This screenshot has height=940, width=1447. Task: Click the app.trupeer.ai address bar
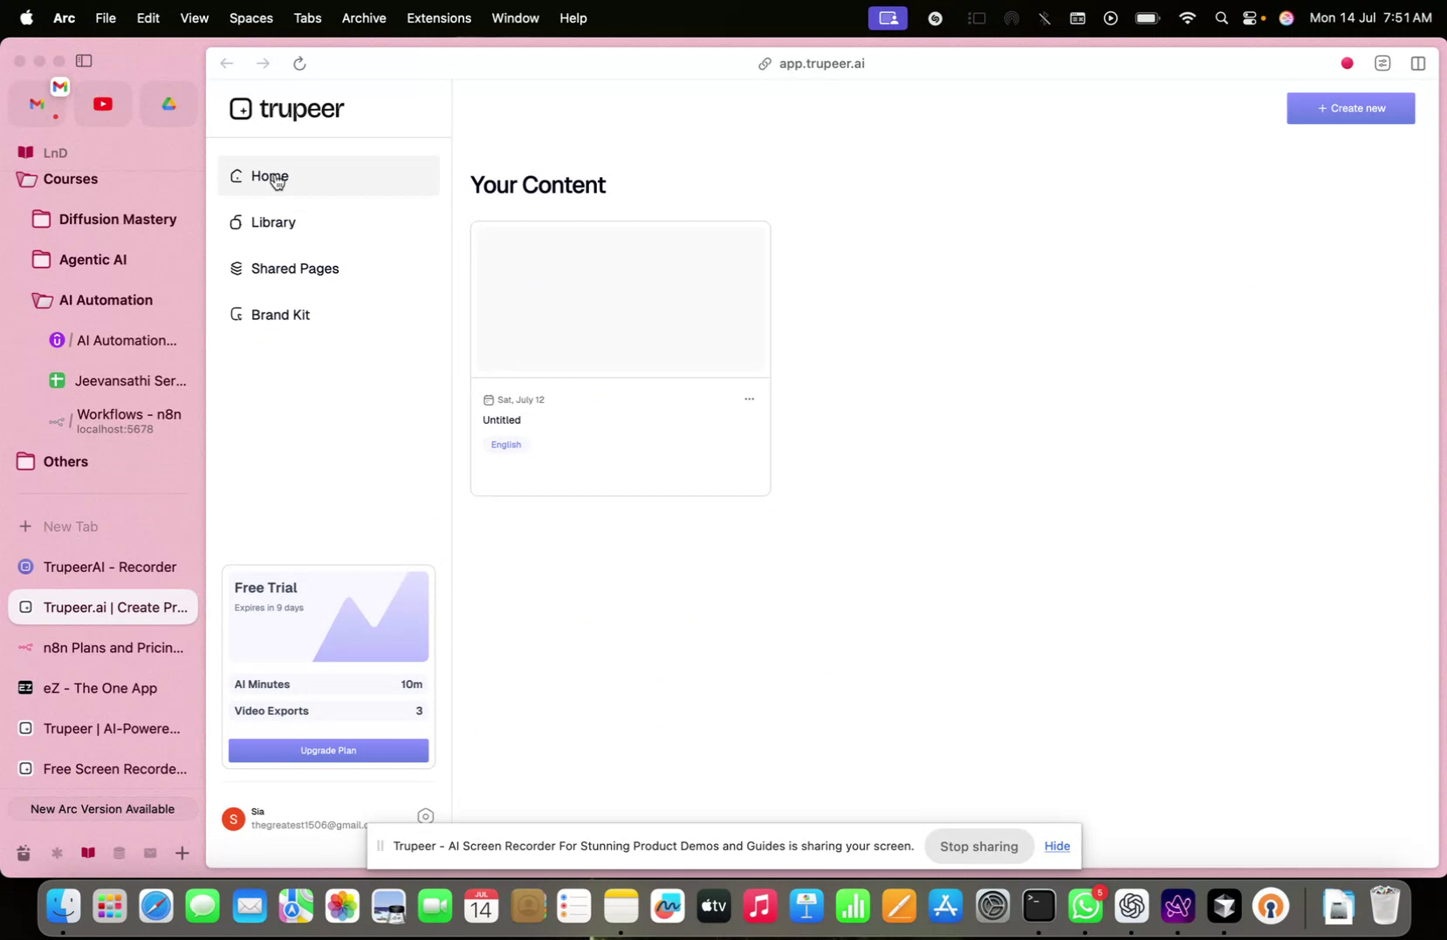821,63
